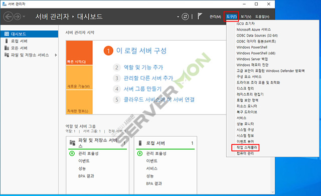Viewport: 321px width, 196px height.
Task: Launch Windows PowerShell from tools menu
Action: [x=252, y=47]
